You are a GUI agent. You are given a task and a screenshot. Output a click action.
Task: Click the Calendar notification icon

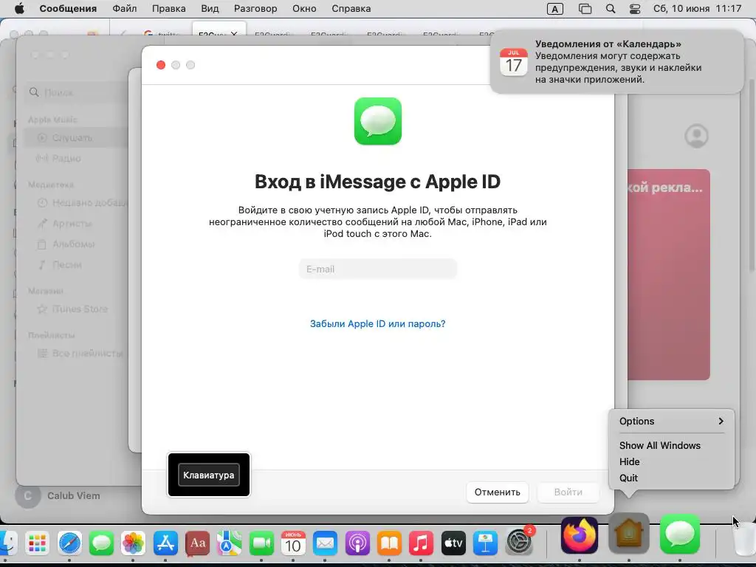[514, 62]
